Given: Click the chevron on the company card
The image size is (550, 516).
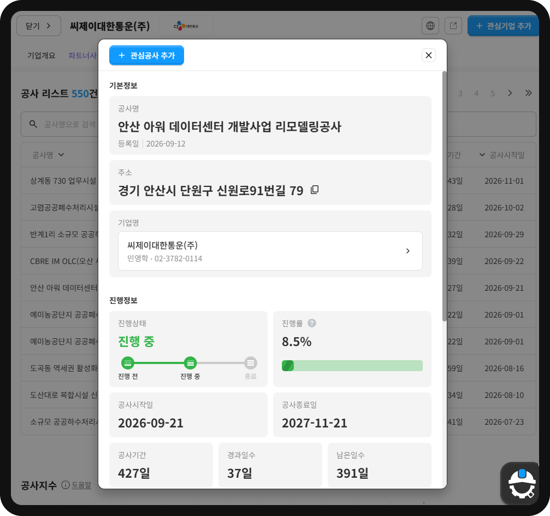Looking at the screenshot, I should 407,251.
